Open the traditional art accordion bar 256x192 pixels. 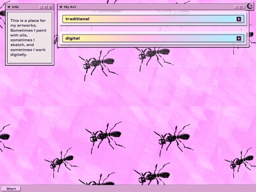153,19
